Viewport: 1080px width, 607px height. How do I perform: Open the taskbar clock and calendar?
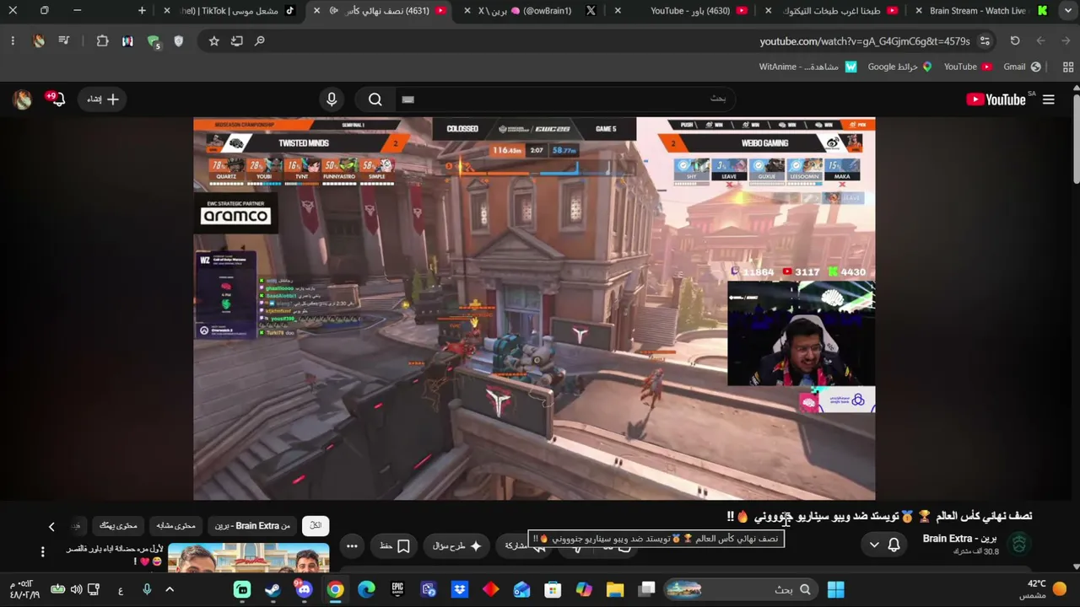click(24, 589)
